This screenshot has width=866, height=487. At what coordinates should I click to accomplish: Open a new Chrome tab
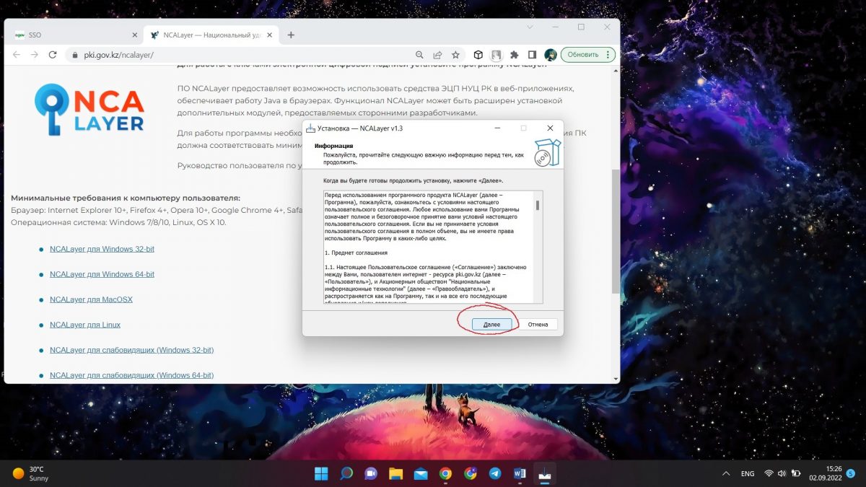coord(291,35)
